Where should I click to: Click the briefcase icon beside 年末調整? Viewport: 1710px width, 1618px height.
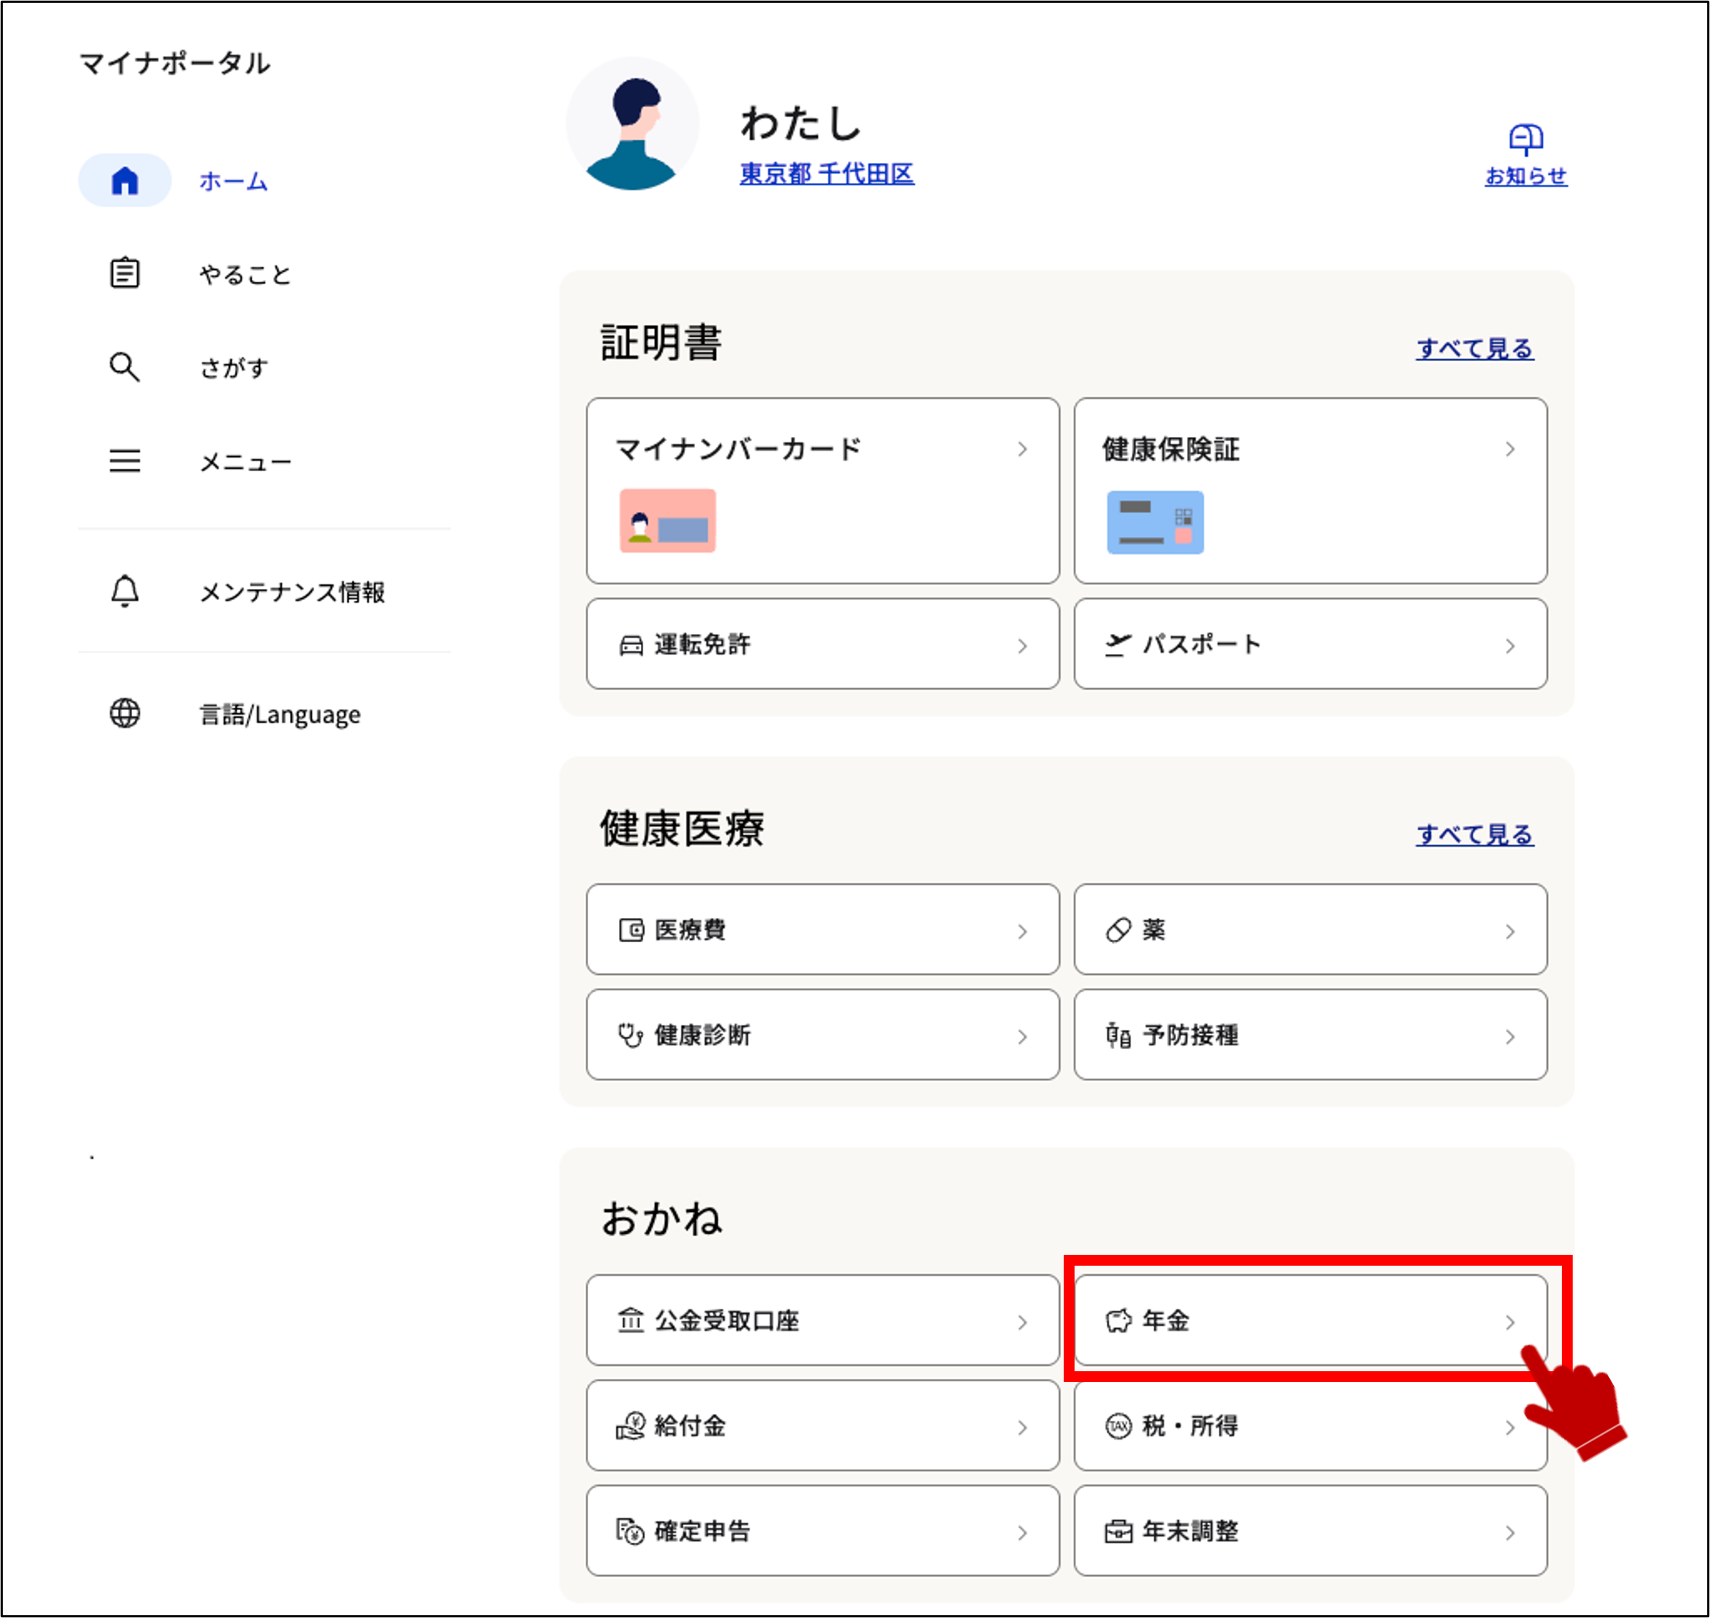(1119, 1532)
